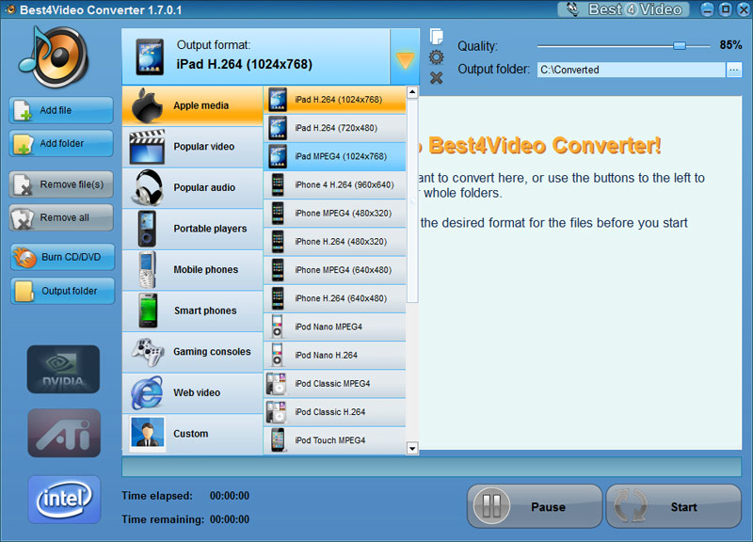Click the Remove all button
Screen dimensions: 753x542
tap(61, 218)
